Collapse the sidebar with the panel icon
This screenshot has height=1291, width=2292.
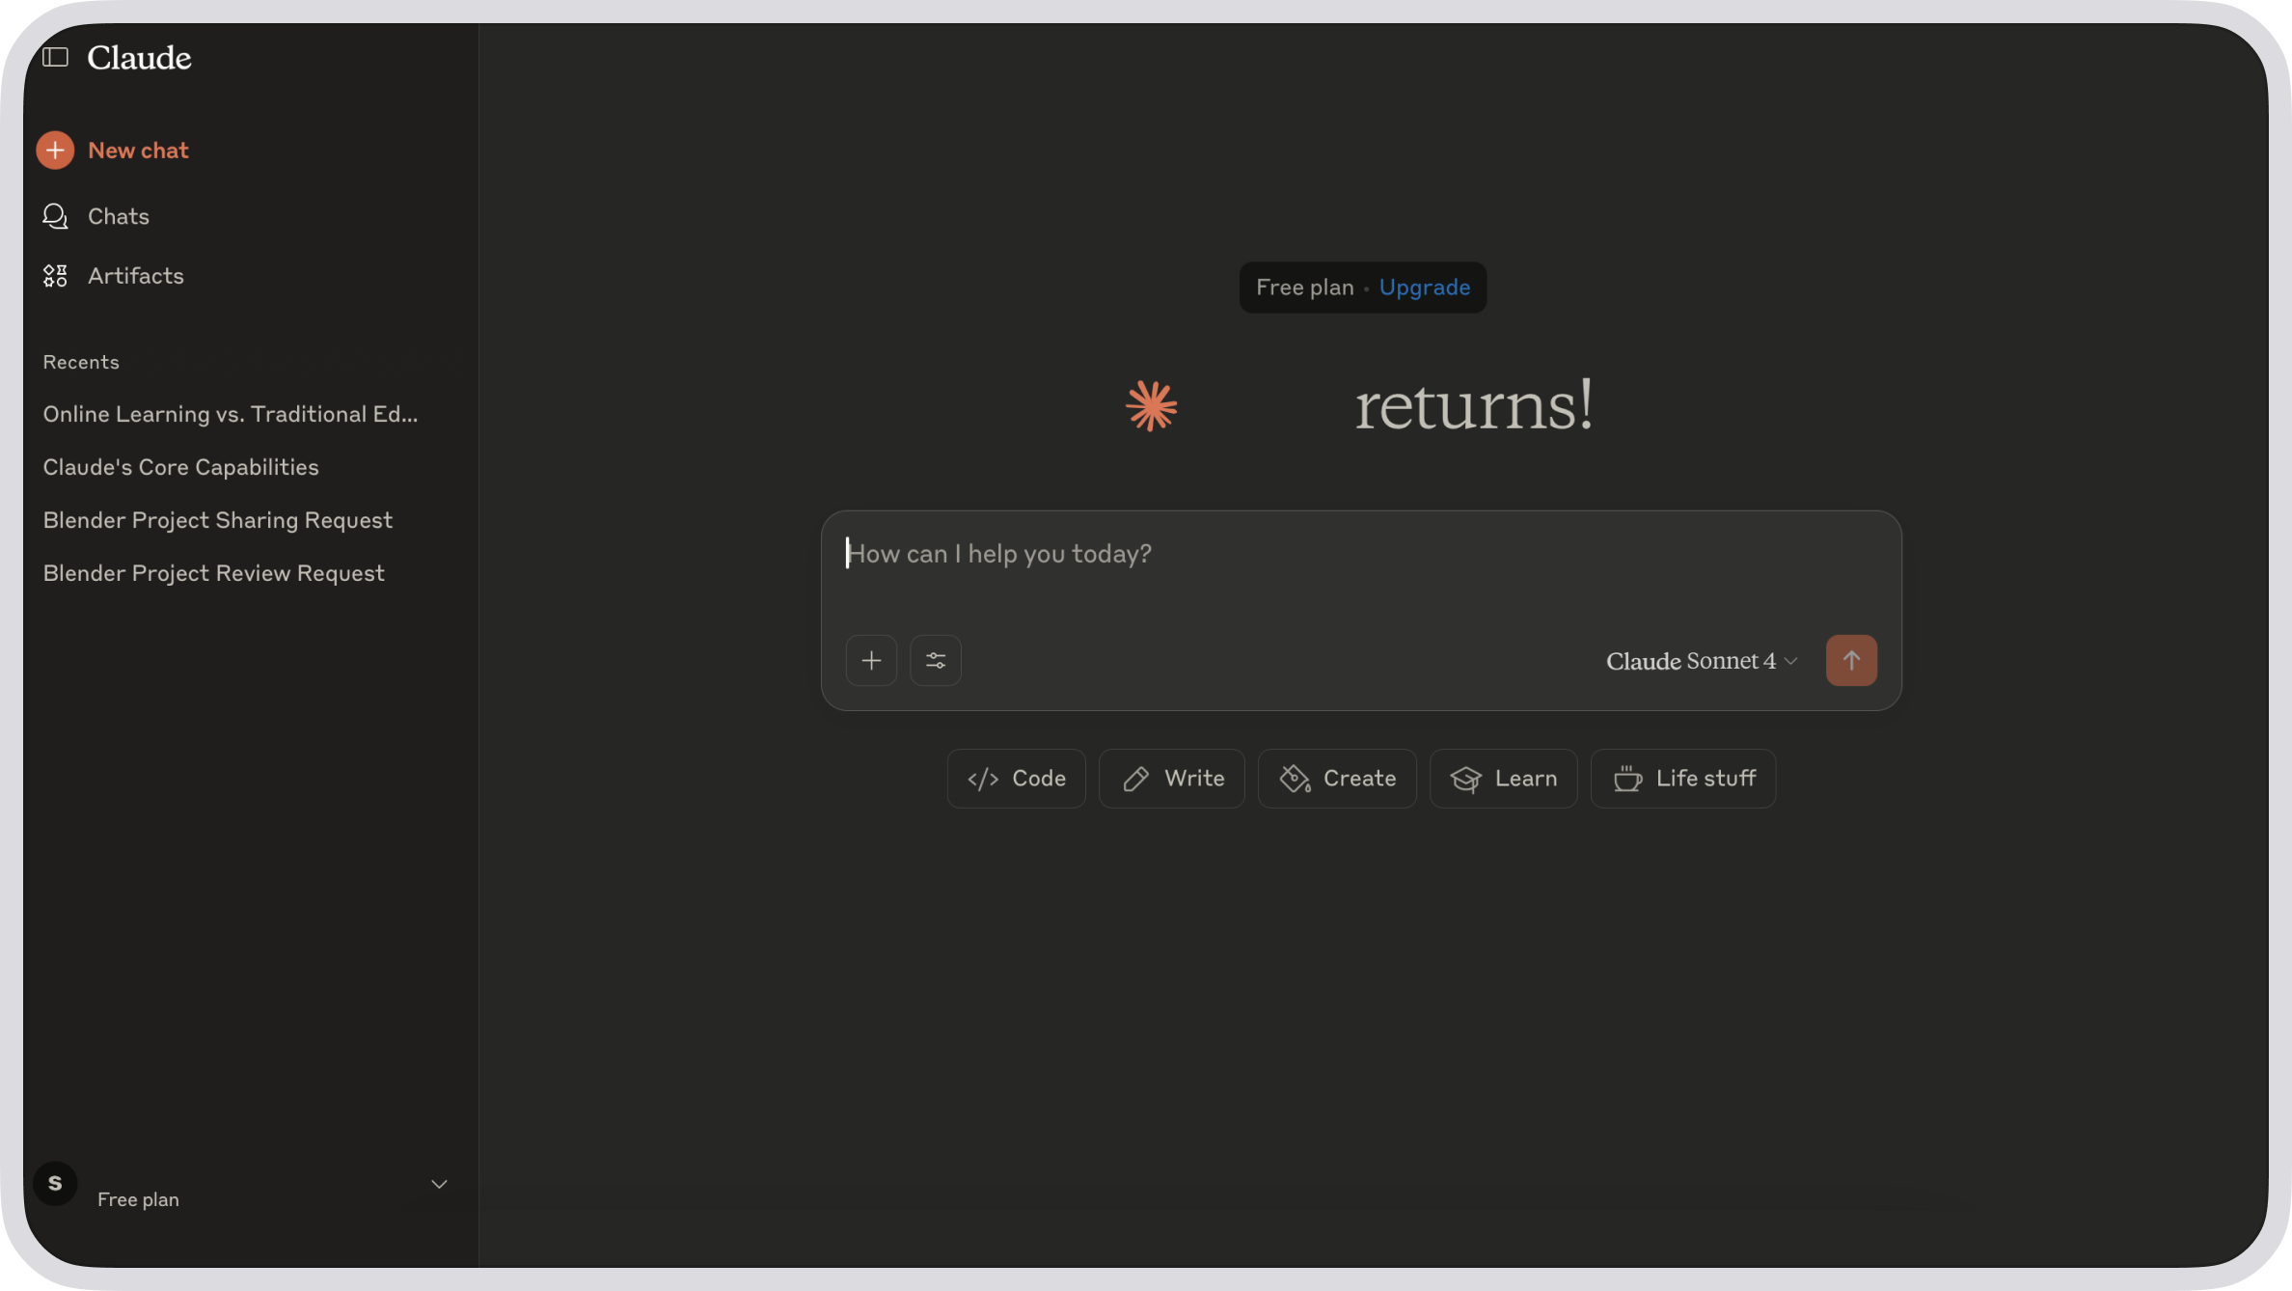[x=56, y=58]
